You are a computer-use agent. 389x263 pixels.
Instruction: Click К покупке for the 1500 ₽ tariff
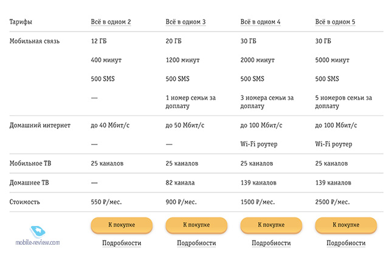click(x=271, y=225)
